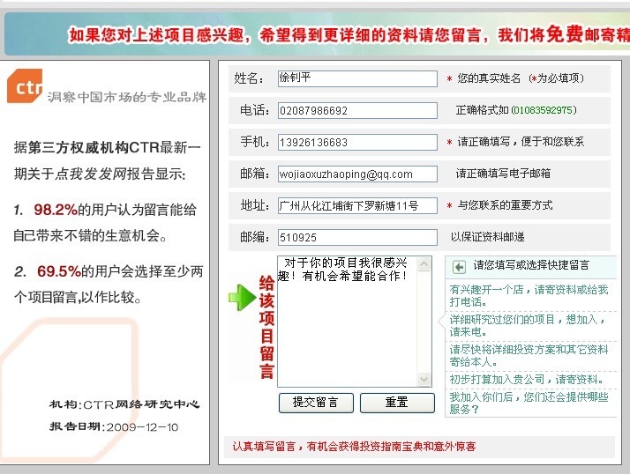Click the down arrow of message scrollbar
Screen dimensions: 630x474
[x=424, y=379]
